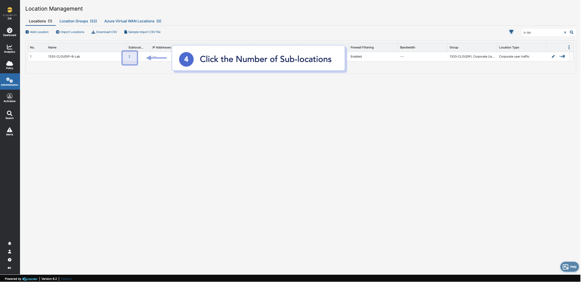Open the three-dot column options menu

(569, 48)
